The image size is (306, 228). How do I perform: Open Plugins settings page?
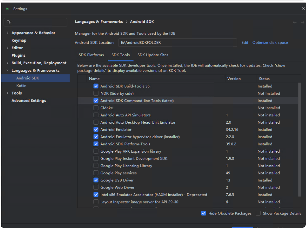click(x=18, y=55)
